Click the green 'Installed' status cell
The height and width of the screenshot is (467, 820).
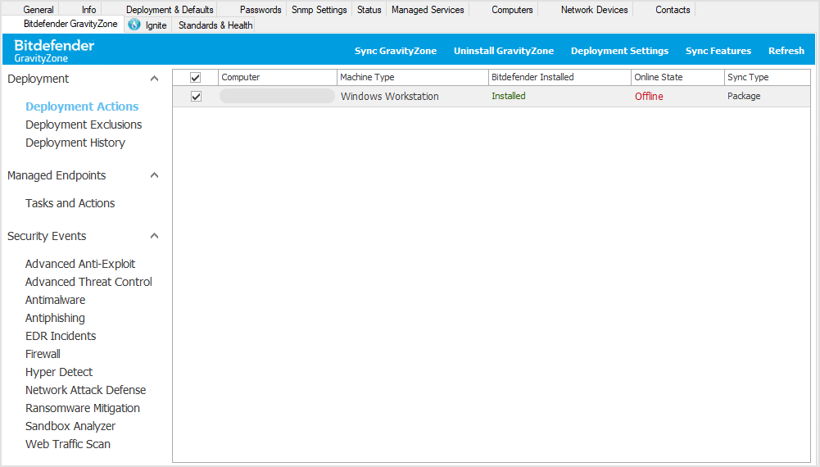(x=509, y=96)
